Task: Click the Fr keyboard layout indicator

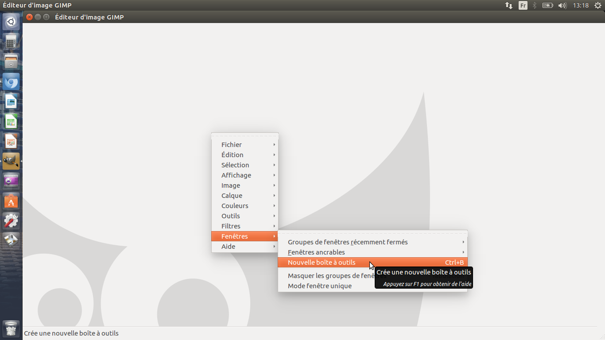Action: tap(523, 5)
